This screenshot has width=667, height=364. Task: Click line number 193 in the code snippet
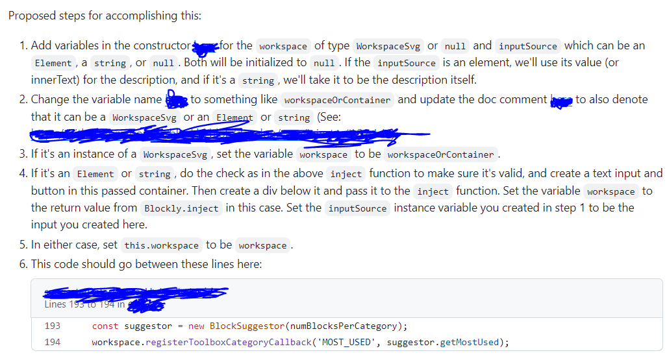click(53, 326)
